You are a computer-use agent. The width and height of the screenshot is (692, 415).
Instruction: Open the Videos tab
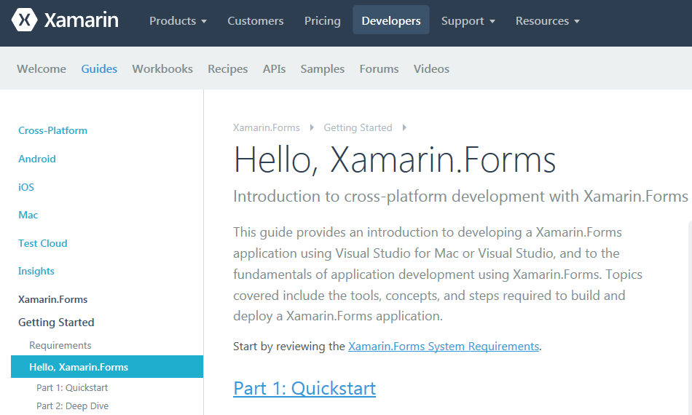tap(431, 69)
